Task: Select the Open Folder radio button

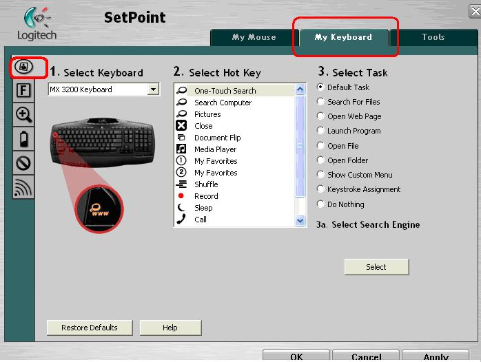Action: click(x=320, y=160)
